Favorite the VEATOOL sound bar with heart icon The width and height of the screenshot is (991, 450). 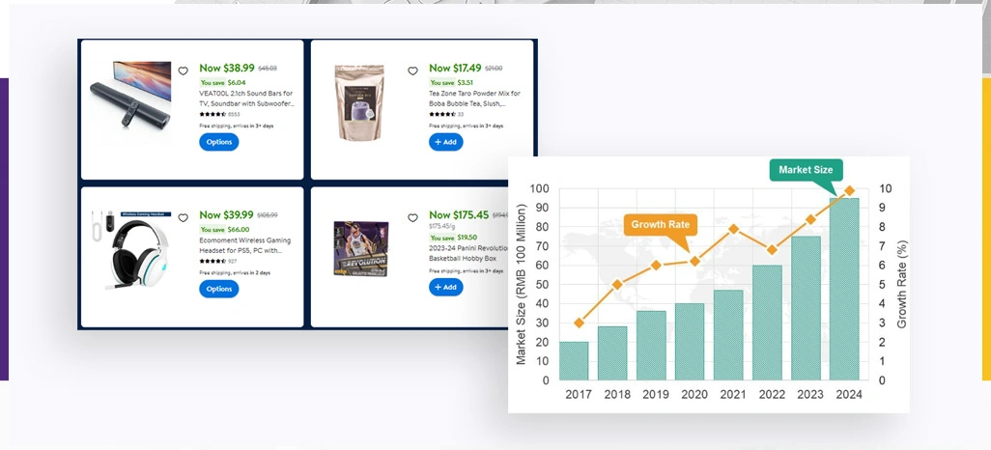[x=183, y=71]
